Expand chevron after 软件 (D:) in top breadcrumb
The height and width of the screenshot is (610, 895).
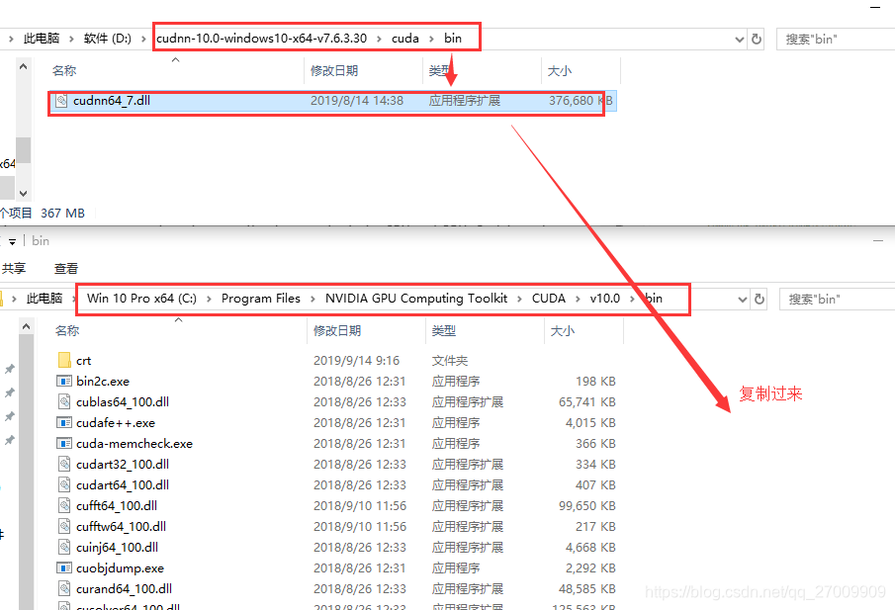click(143, 39)
